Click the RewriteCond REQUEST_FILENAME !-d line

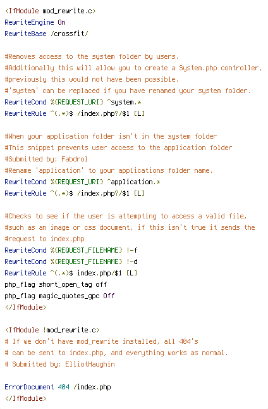71,261
